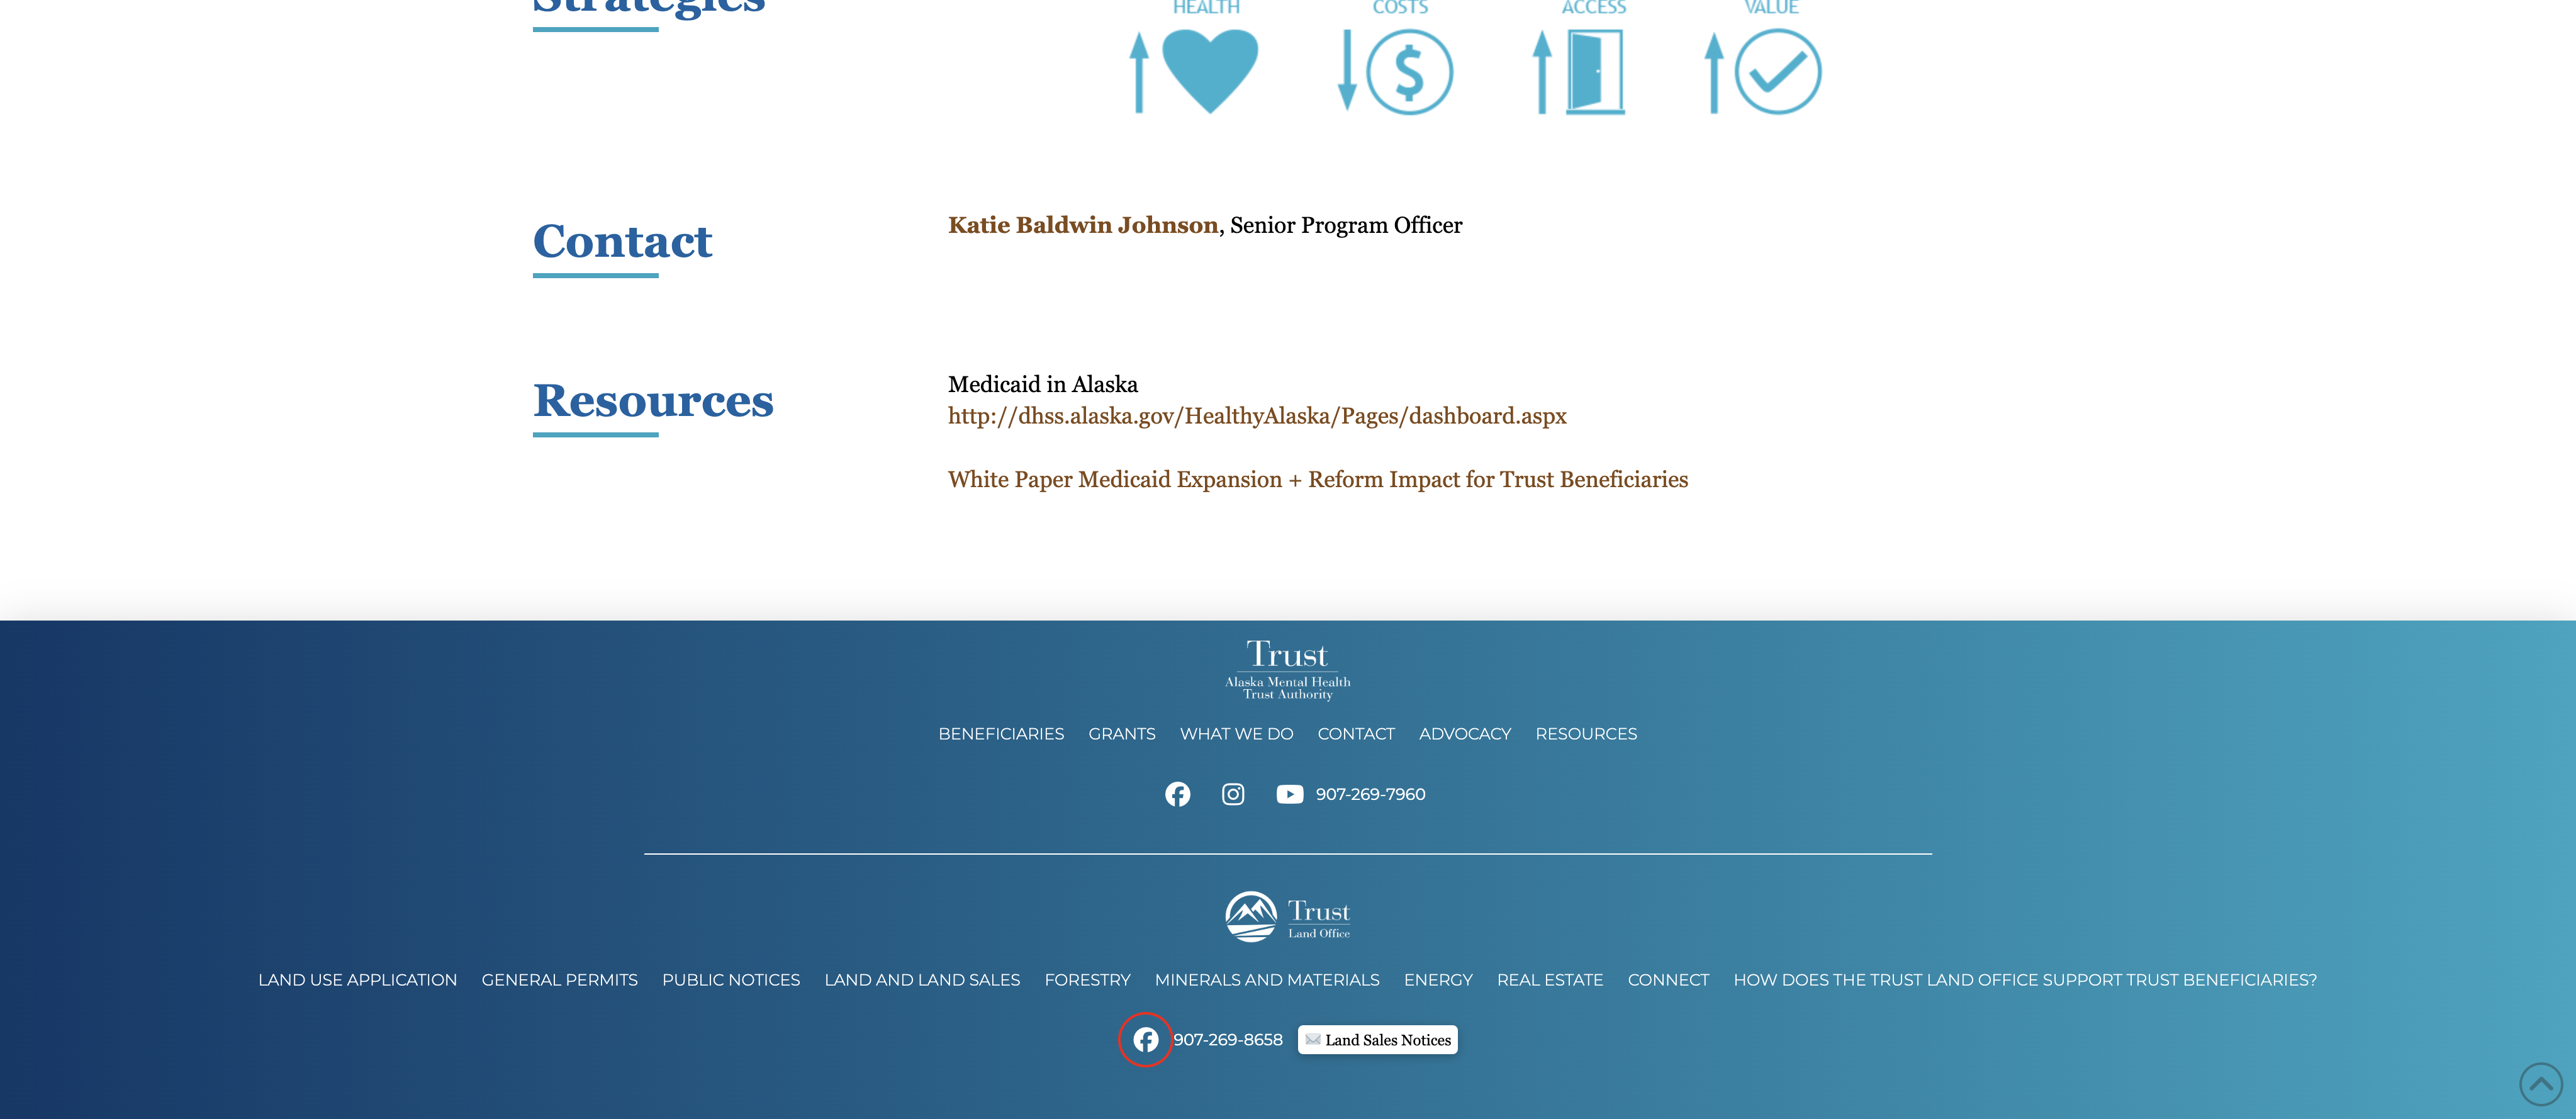This screenshot has width=2576, height=1119.
Task: Open Katie Baldwin Johnson's contact link
Action: [1082, 225]
